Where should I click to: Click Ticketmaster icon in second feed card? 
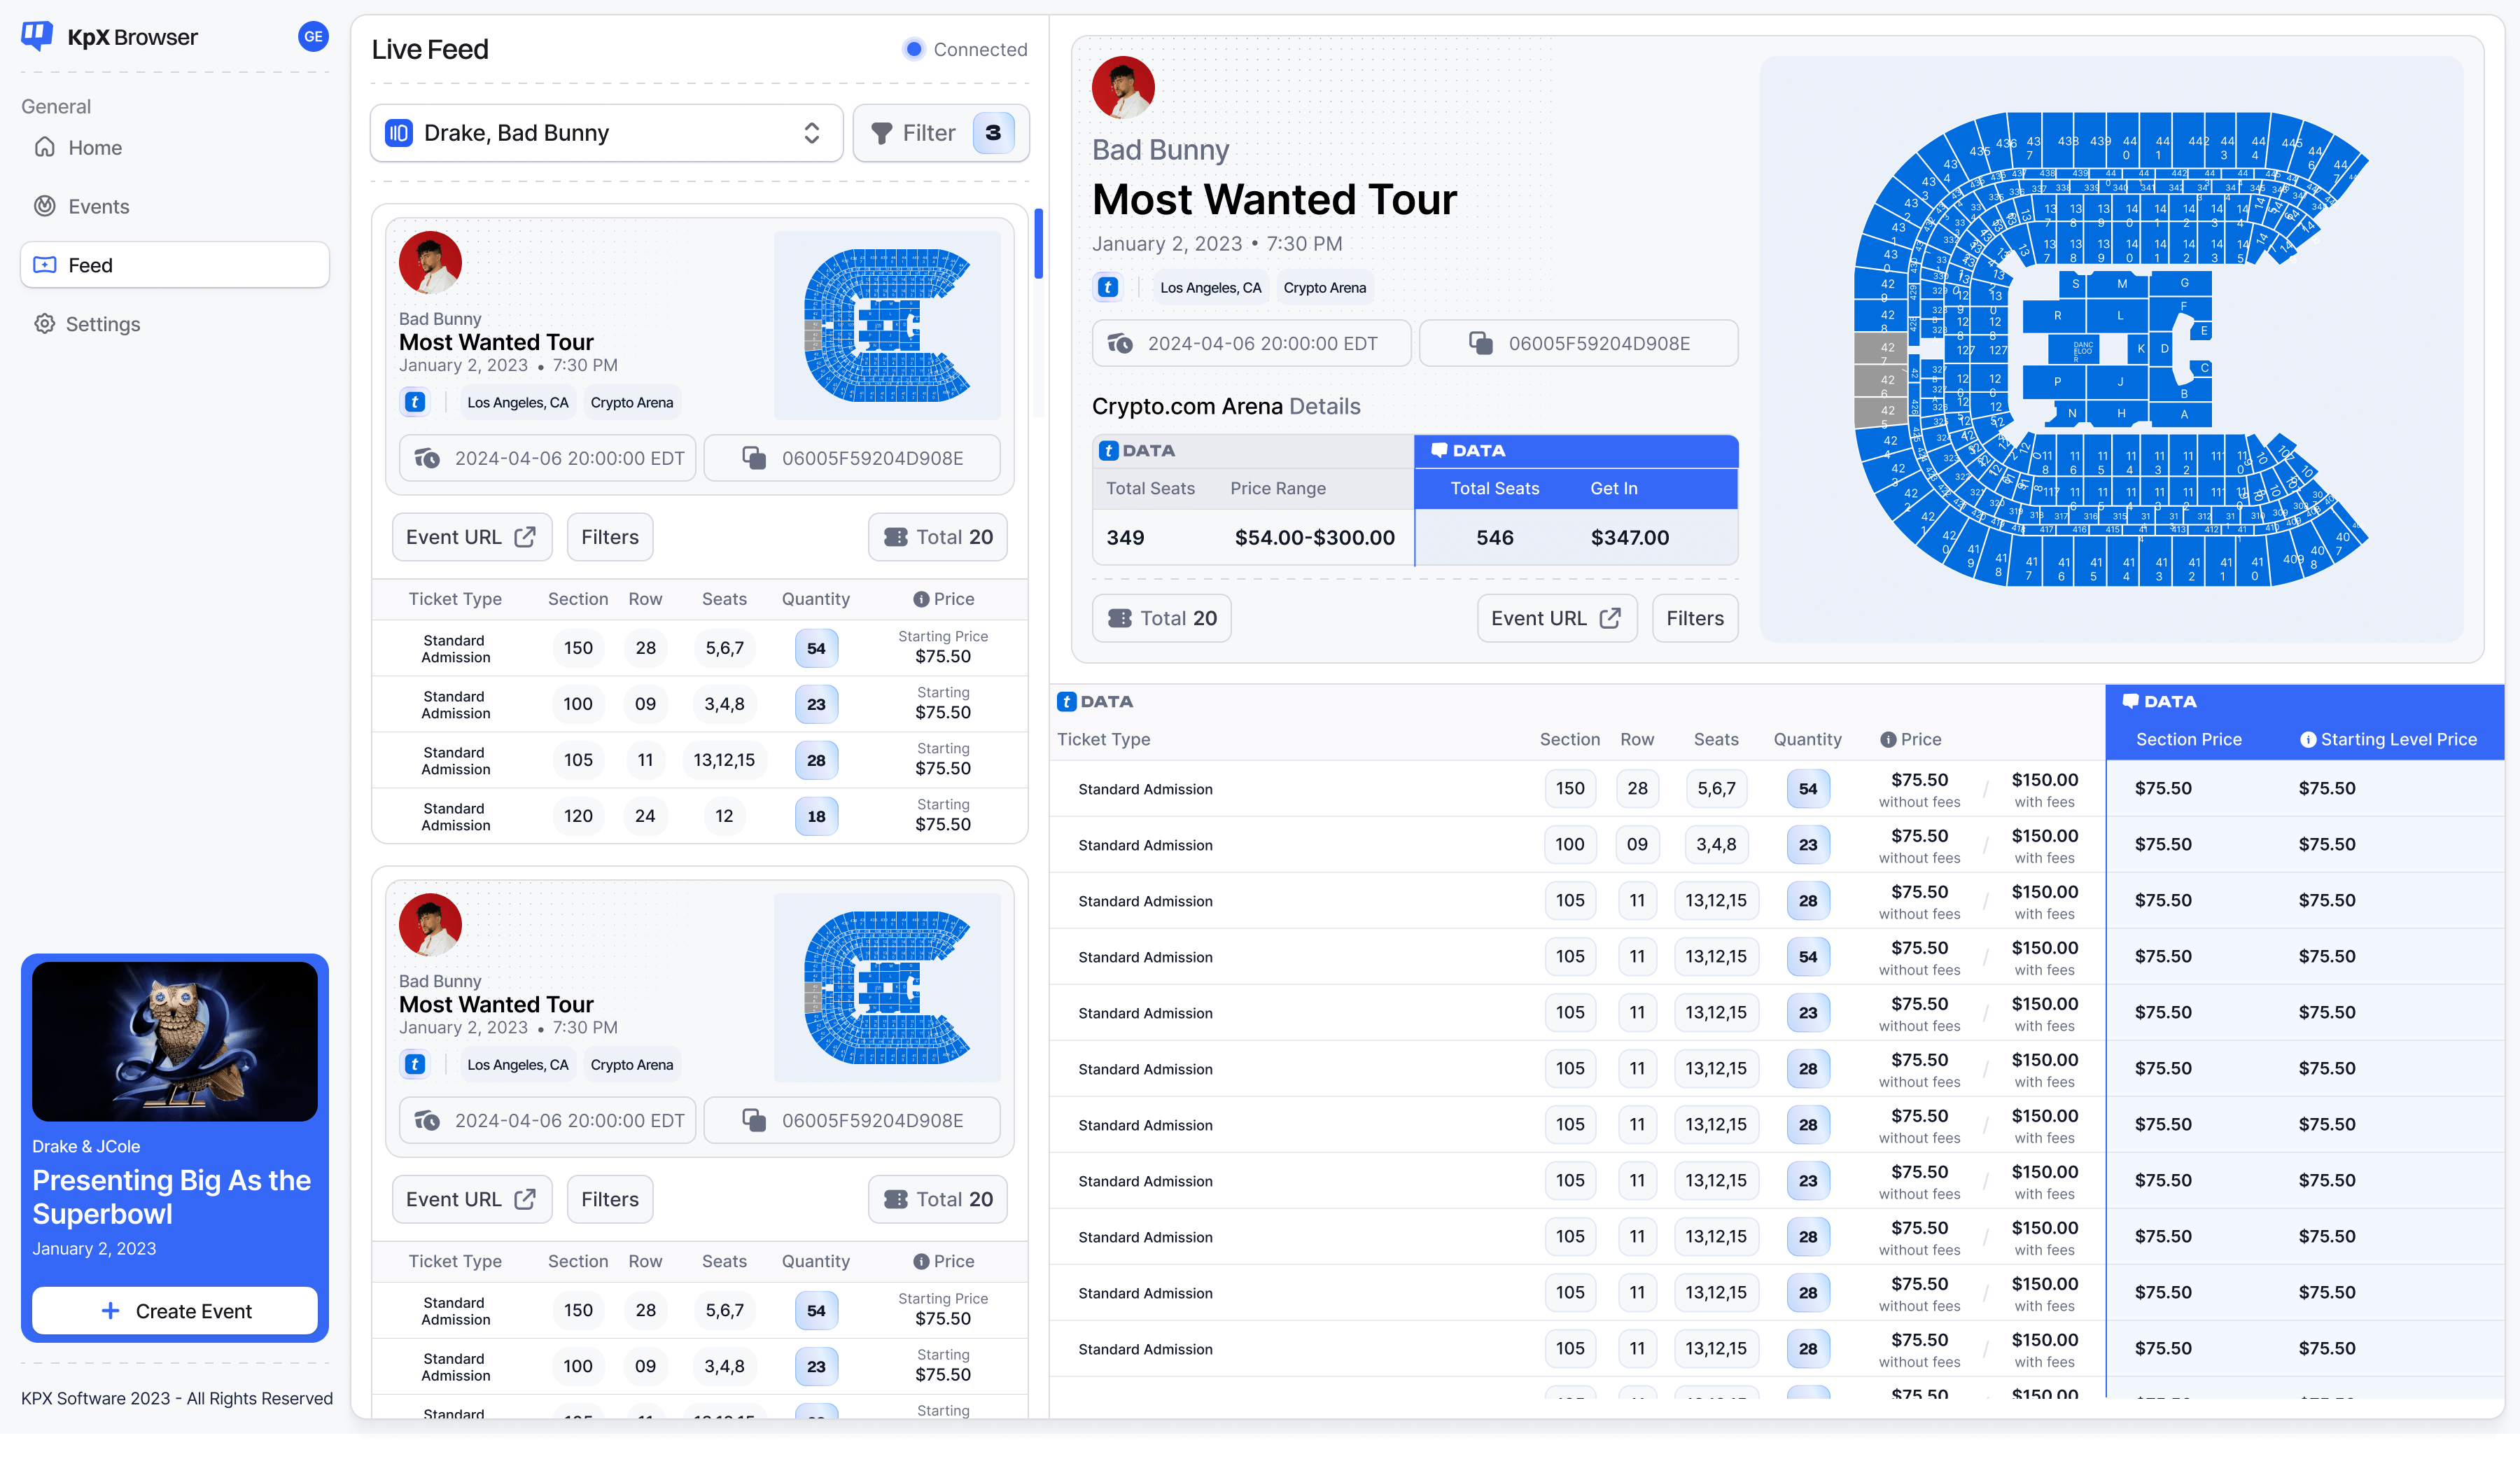pyautogui.click(x=415, y=1064)
